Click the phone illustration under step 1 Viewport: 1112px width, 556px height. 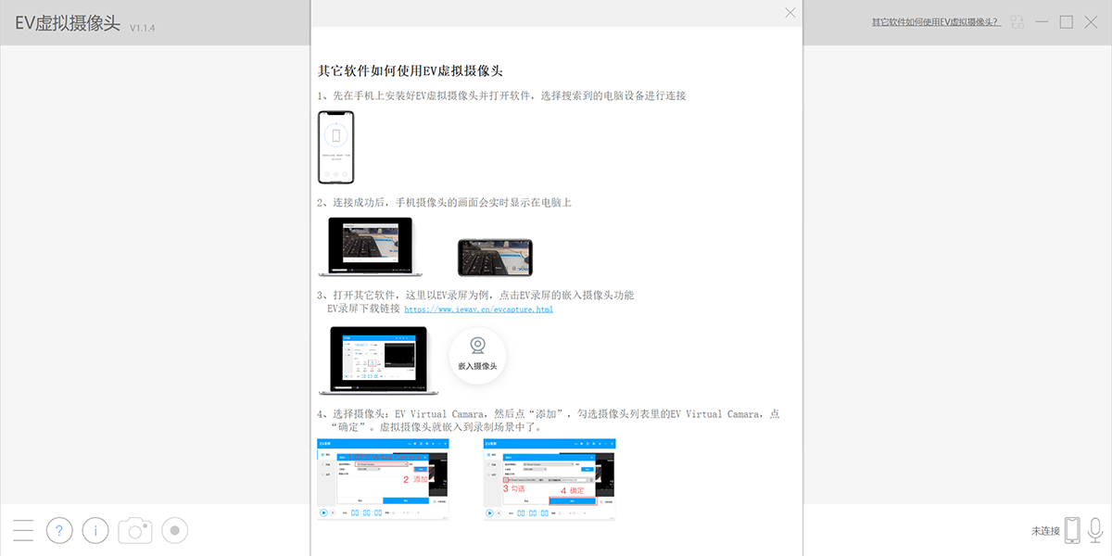pyautogui.click(x=335, y=147)
